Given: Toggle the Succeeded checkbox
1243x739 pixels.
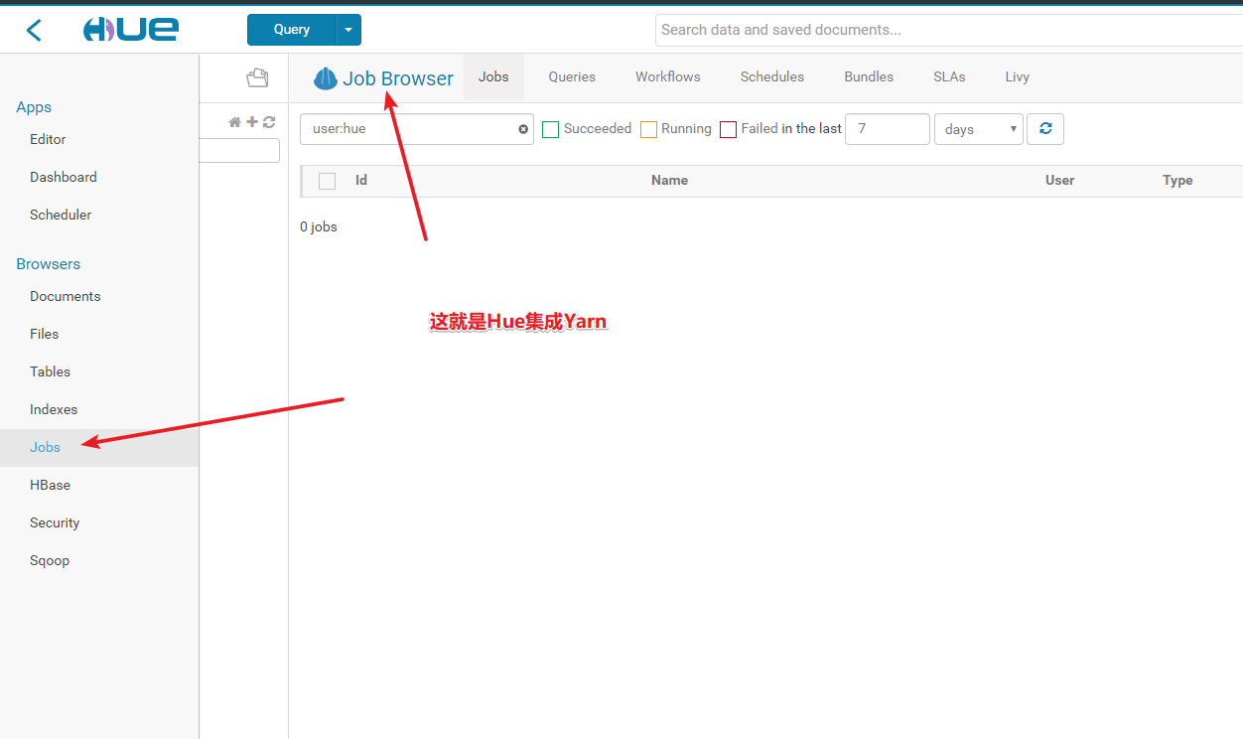Looking at the screenshot, I should 550,129.
